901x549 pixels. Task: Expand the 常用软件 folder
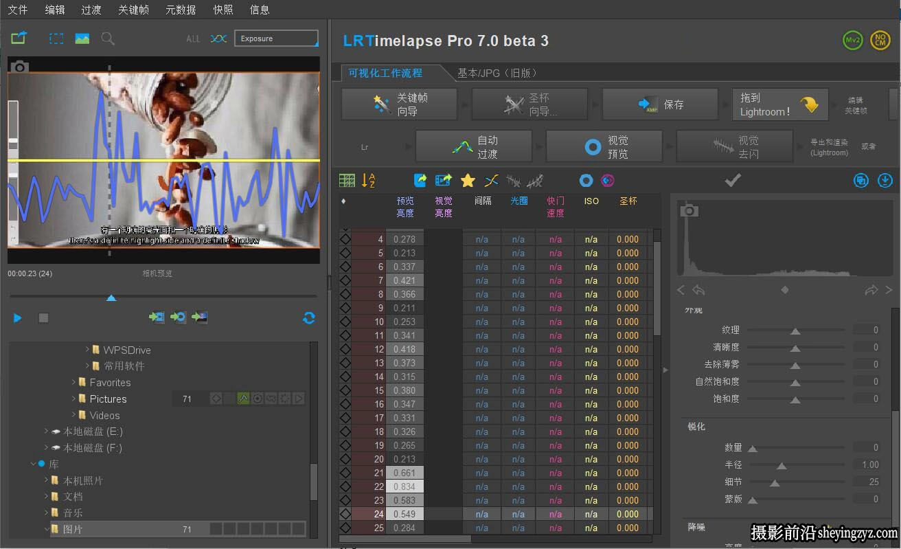(x=87, y=366)
